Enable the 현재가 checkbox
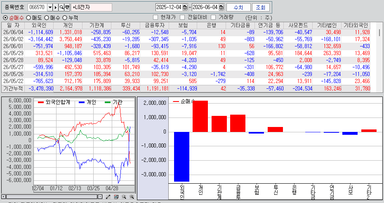The height and width of the screenshot is (203, 384). click(x=155, y=17)
